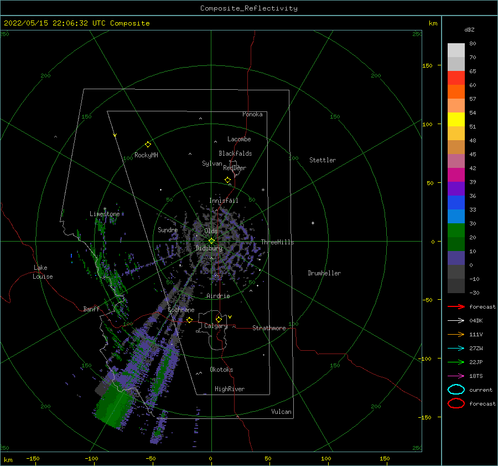This screenshot has height=466, width=498.
Task: Click the Cochrane city label
Action: click(181, 310)
